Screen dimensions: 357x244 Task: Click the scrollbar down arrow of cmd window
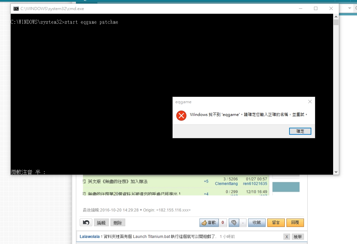[x=336, y=171]
